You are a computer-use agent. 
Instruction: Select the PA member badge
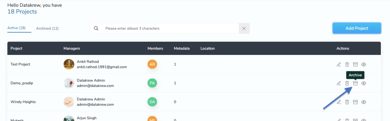click(x=152, y=83)
